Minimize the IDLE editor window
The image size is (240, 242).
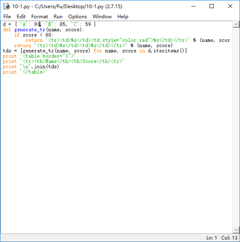coord(193,6)
